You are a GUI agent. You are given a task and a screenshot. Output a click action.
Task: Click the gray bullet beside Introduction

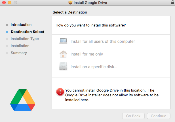tap(7, 25)
